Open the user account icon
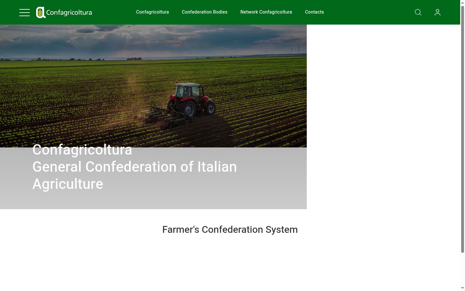465x291 pixels. coord(438,12)
